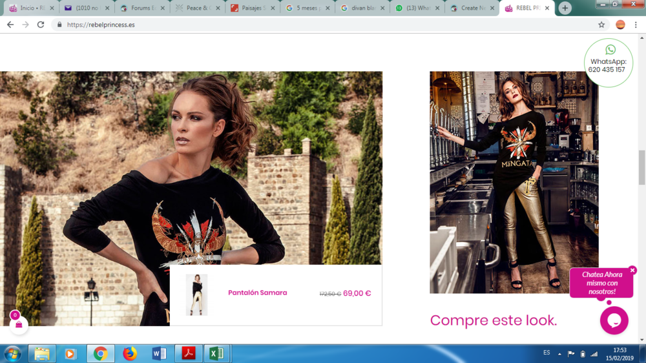646x363 pixels.
Task: Show hidden system tray icons
Action: click(559, 353)
